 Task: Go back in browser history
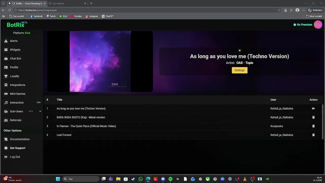click(x=3, y=10)
